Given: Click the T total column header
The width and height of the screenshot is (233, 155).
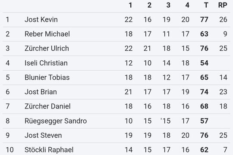Looking at the screenshot, I should (x=206, y=5).
